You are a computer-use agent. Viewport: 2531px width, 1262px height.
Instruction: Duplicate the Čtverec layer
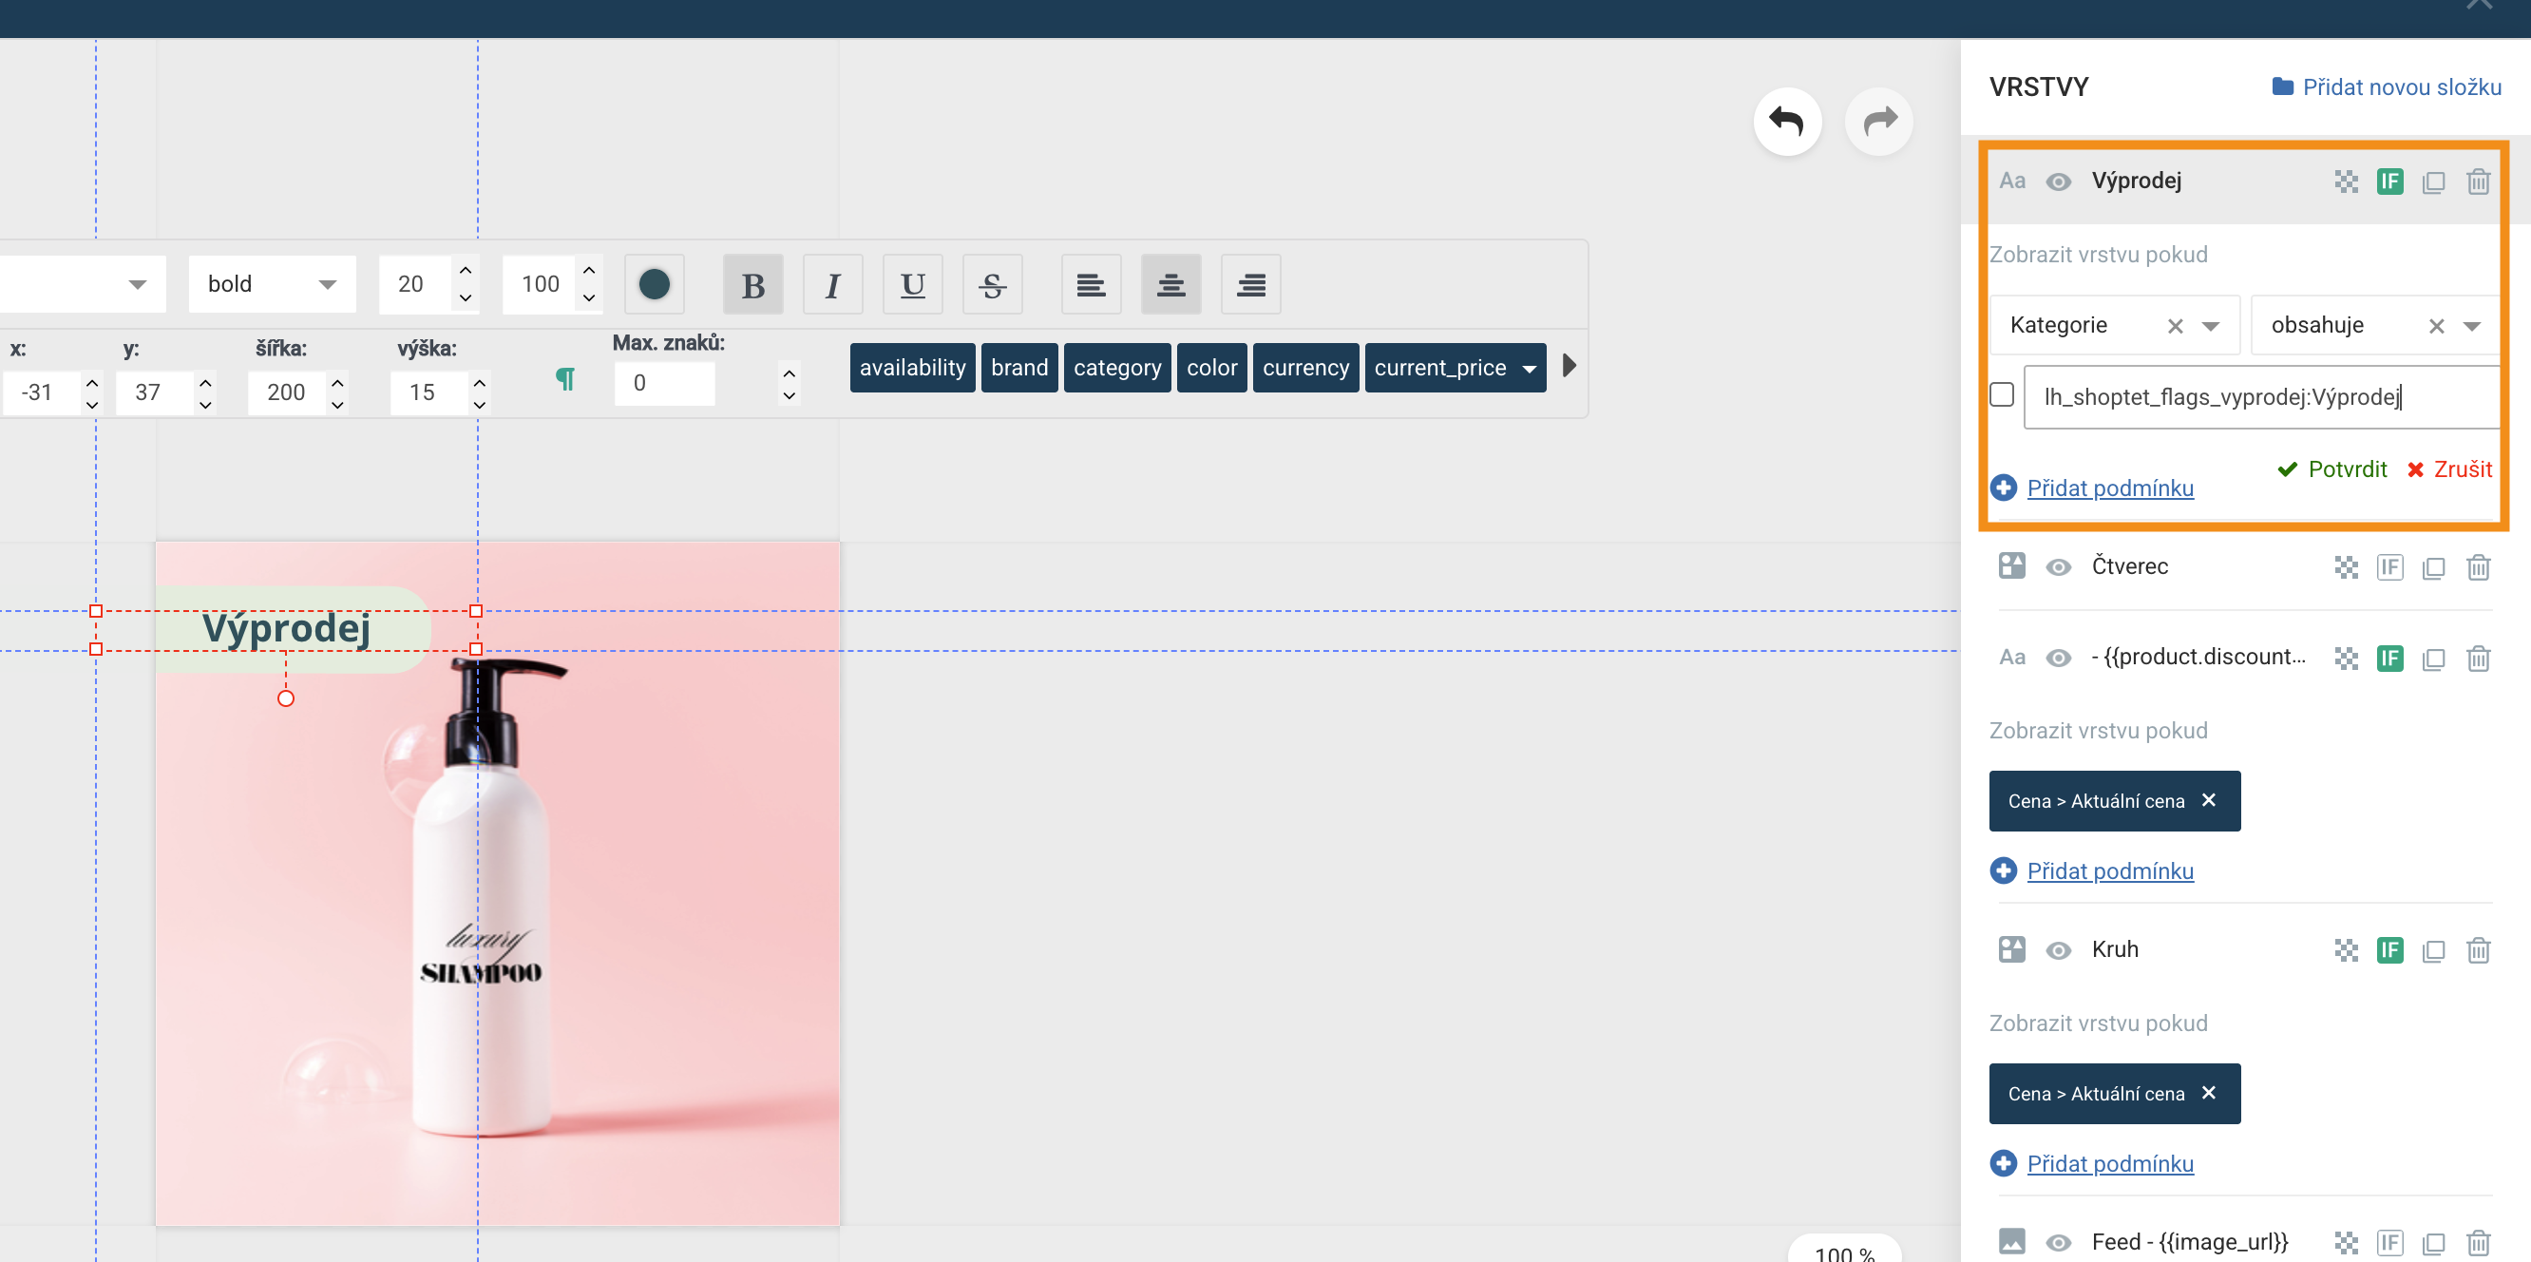click(x=2433, y=567)
